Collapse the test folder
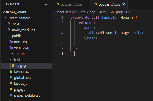 pos(11,60)
